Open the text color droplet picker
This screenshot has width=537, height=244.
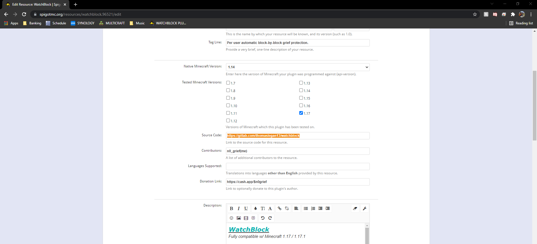point(255,208)
